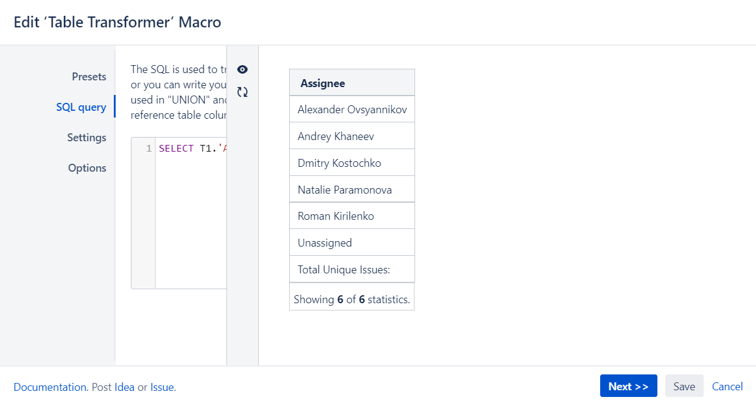This screenshot has height=400, width=756.
Task: Click the Unassigned table cell
Action: (352, 243)
